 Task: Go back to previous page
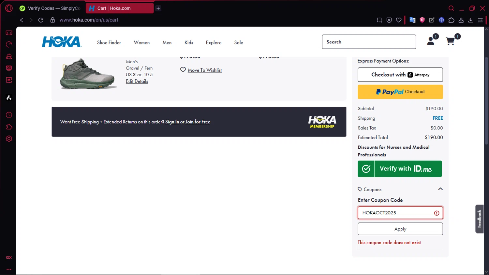pos(22,20)
